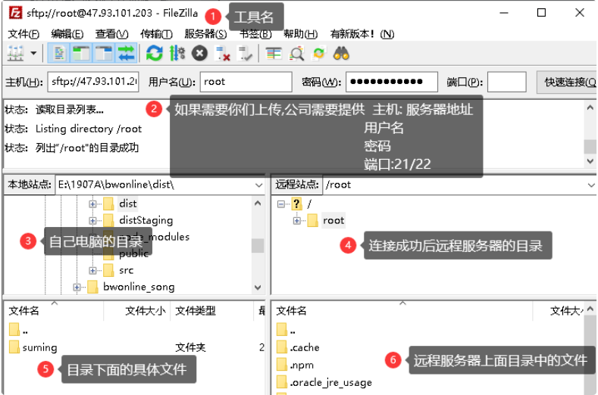
Task: Open local site path dropdown
Action: click(258, 185)
